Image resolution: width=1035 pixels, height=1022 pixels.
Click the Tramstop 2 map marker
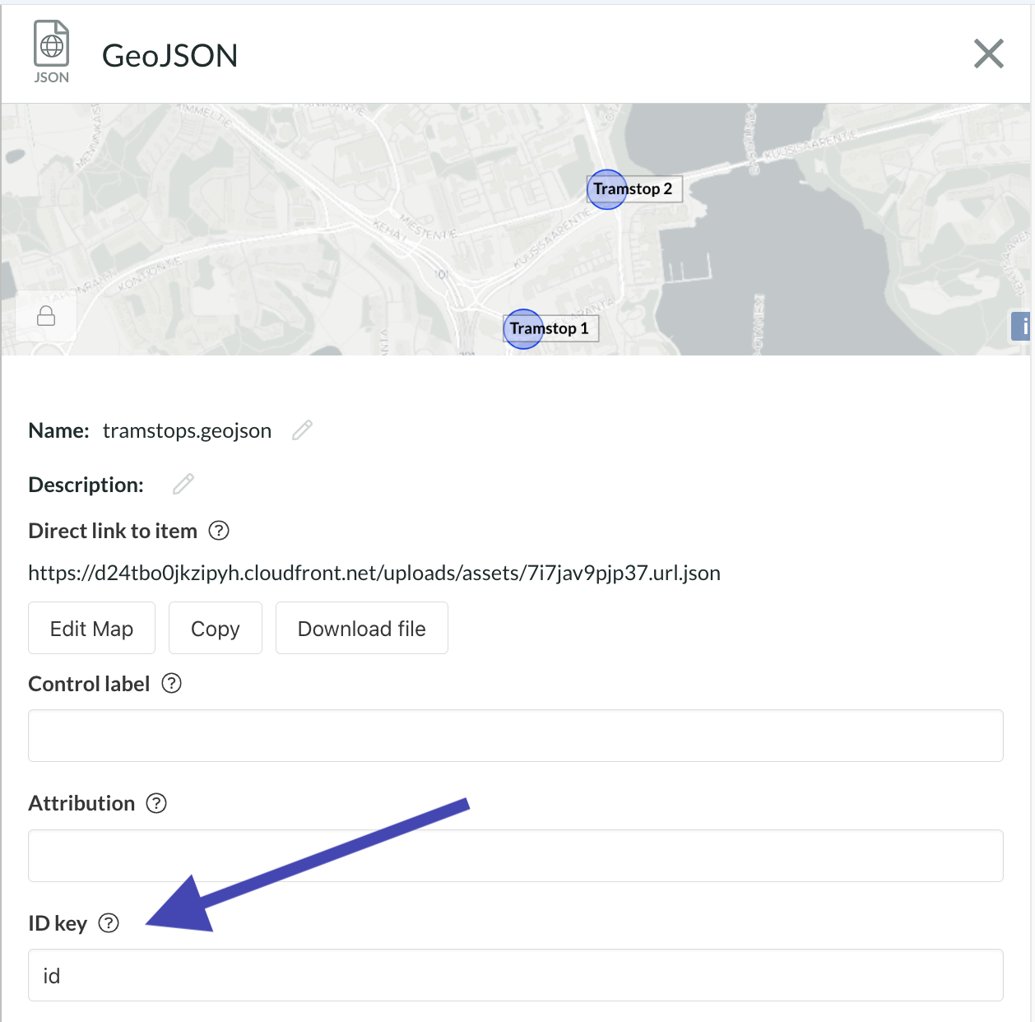click(607, 189)
